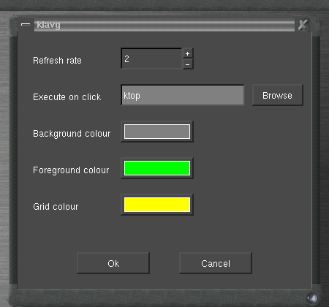Increase refresh rate with plus stepper

click(x=188, y=53)
